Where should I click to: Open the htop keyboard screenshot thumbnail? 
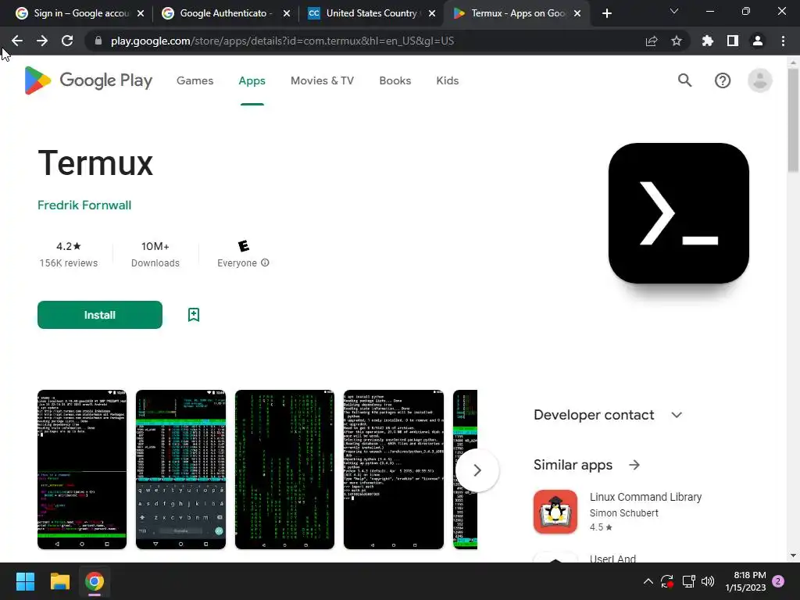(x=180, y=470)
